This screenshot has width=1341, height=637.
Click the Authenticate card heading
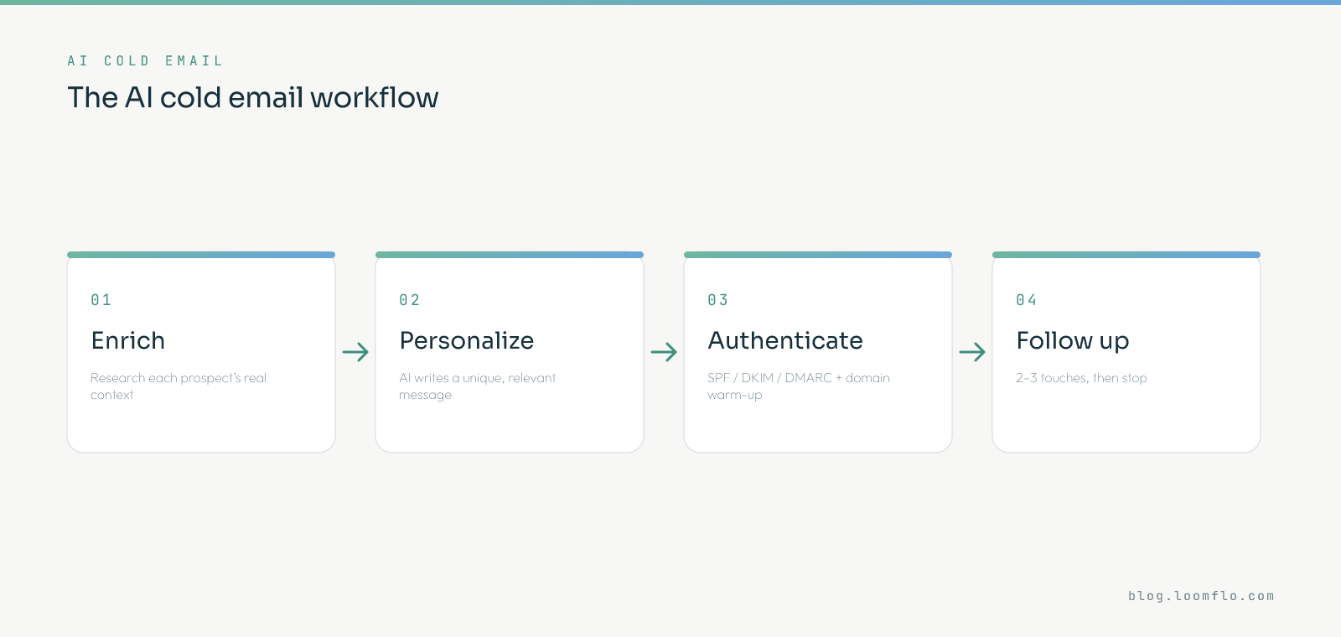click(785, 340)
